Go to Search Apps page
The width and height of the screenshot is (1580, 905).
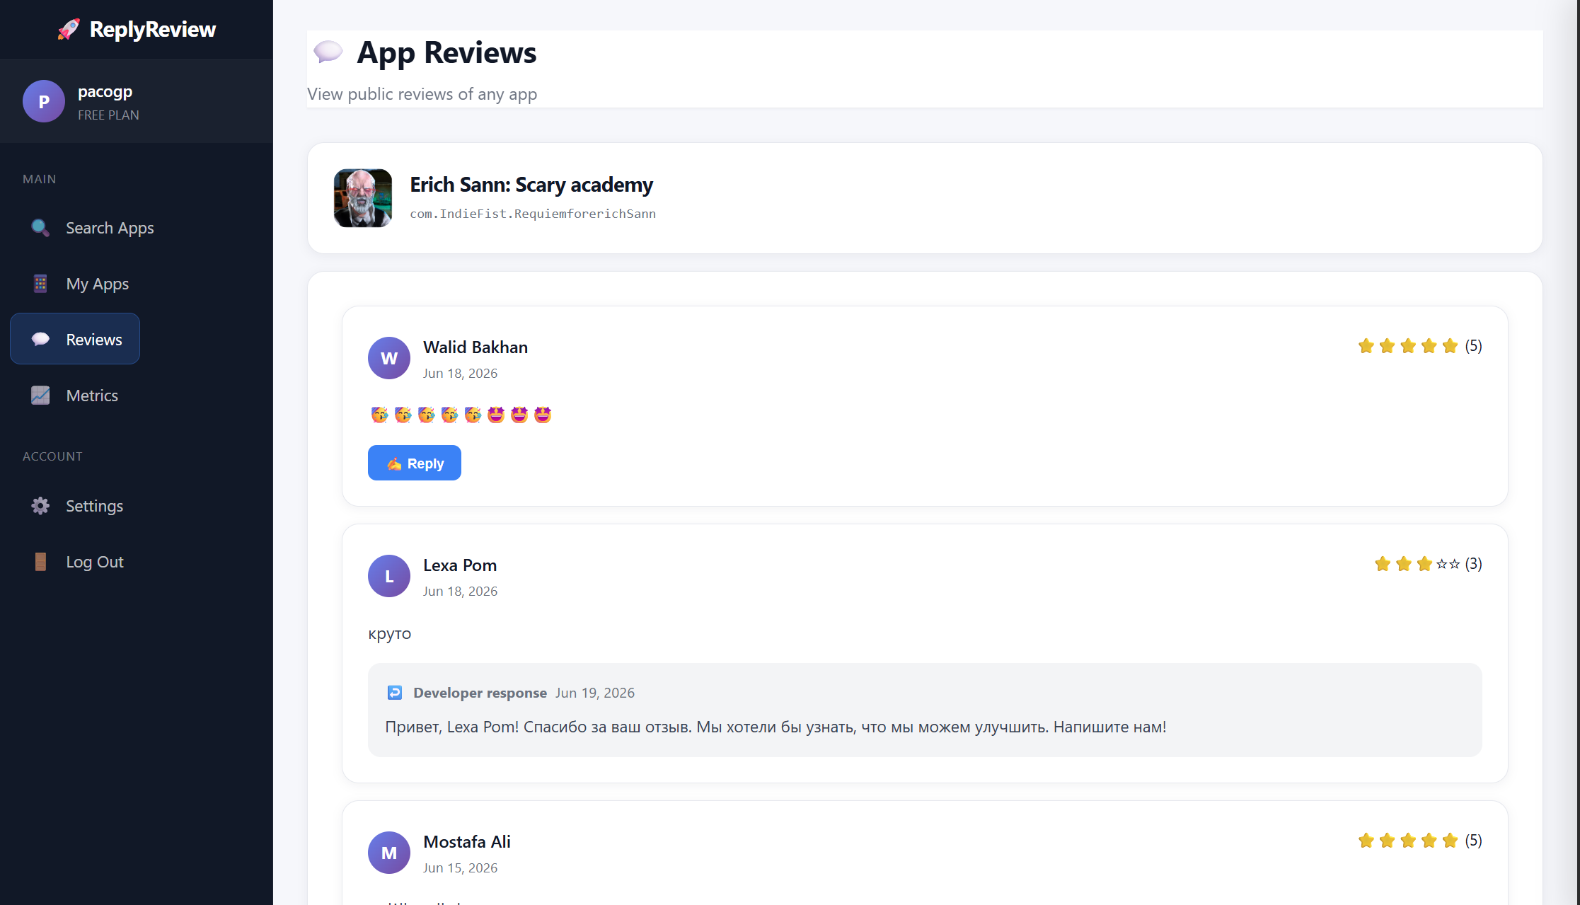tap(110, 228)
